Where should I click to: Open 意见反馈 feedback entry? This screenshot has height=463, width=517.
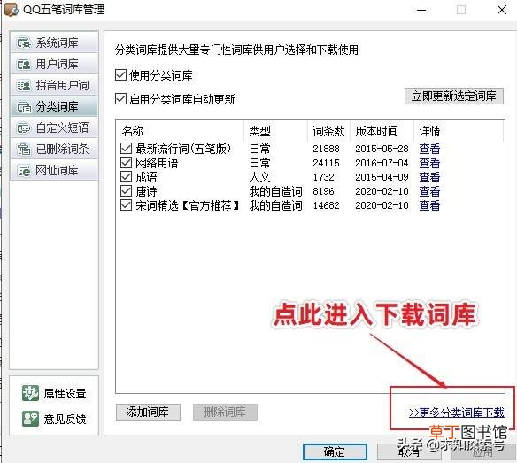(54, 419)
